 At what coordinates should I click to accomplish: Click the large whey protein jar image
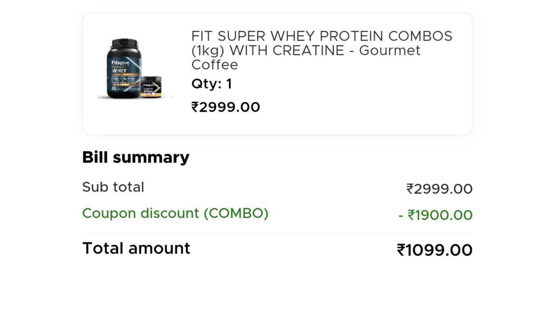(x=124, y=68)
